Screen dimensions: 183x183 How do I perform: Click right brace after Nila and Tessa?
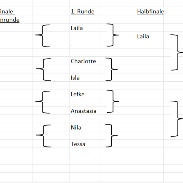pyautogui.click(x=112, y=135)
